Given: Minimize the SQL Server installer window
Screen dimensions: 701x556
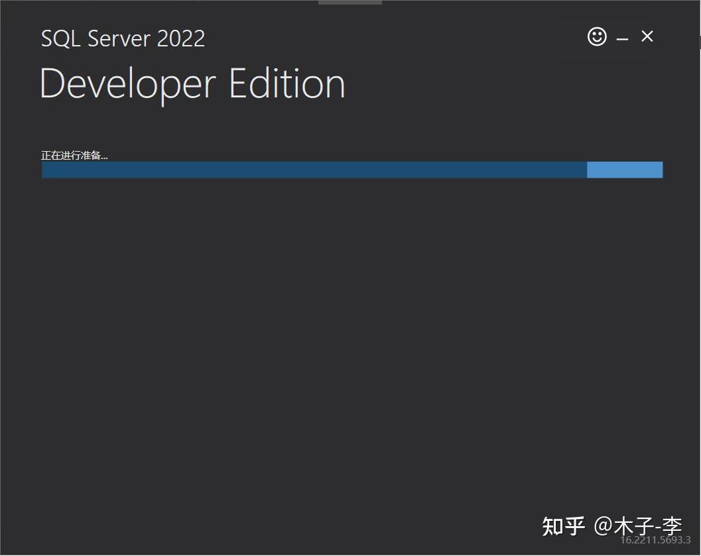Looking at the screenshot, I should [x=622, y=39].
